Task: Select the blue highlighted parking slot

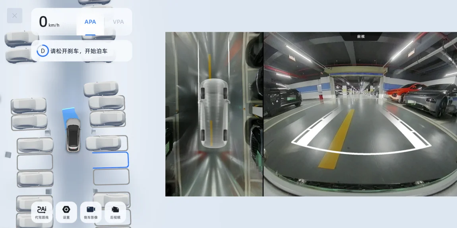Action: pos(110,160)
